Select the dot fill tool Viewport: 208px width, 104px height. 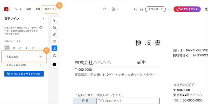(27, 48)
